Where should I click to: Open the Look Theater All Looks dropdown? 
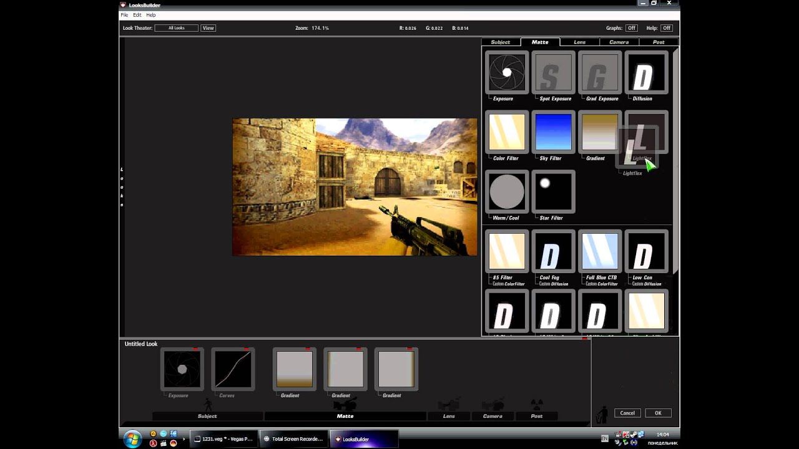pos(176,28)
